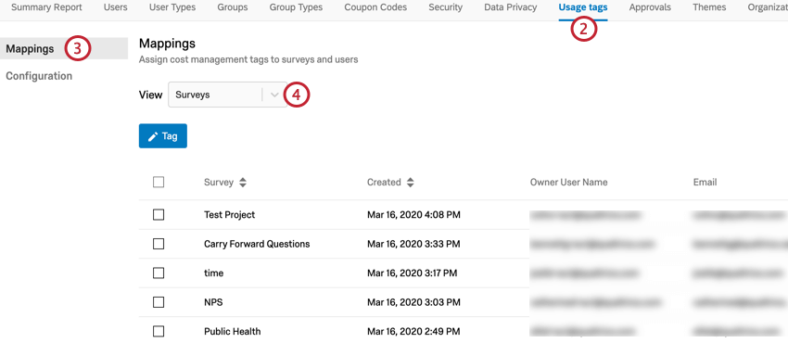This screenshot has width=788, height=343.
Task: Check the Carry Forward Questions checkbox
Action: (x=159, y=244)
